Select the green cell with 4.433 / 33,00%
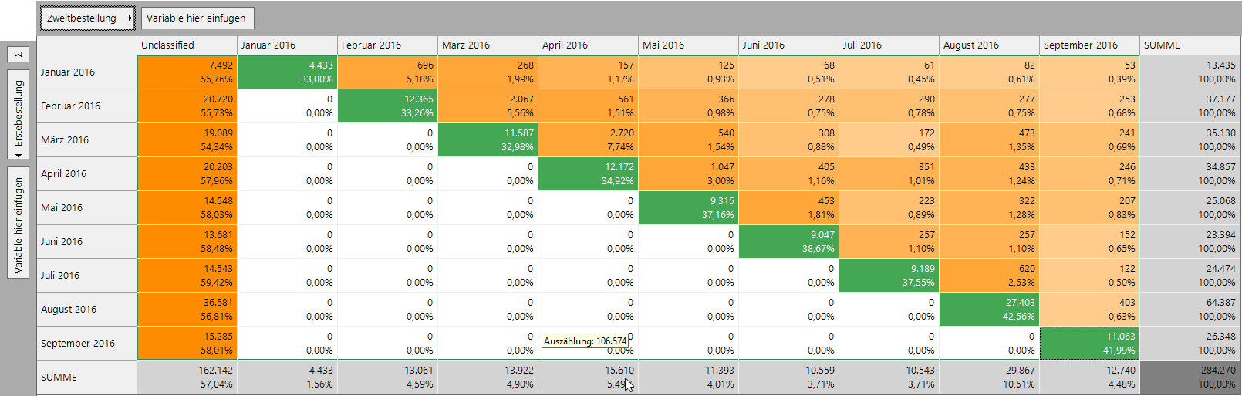The width and height of the screenshot is (1242, 396). pyautogui.click(x=288, y=72)
